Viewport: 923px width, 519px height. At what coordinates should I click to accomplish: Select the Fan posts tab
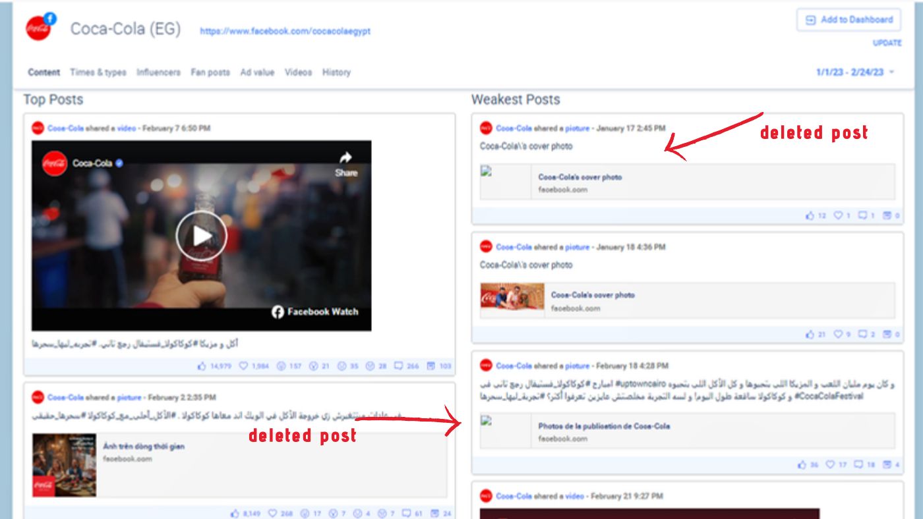(210, 72)
